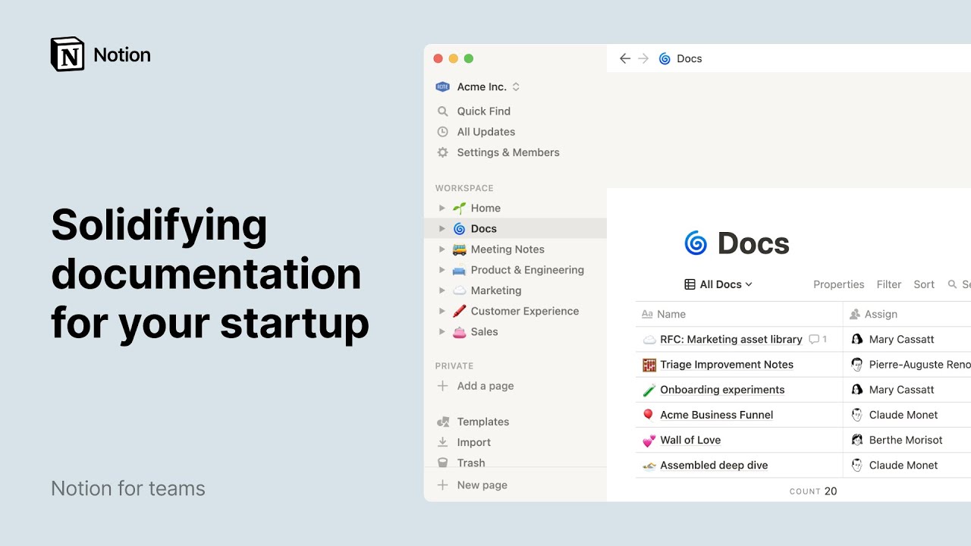Click the Sort button
Image resolution: width=971 pixels, height=546 pixels.
(923, 284)
